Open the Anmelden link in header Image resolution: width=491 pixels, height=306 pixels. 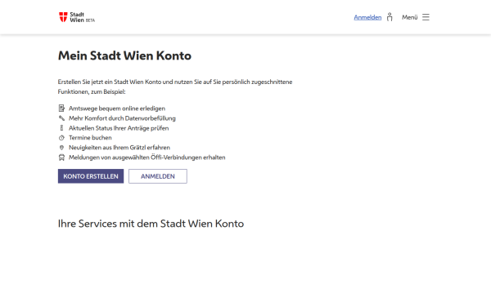coord(367,17)
